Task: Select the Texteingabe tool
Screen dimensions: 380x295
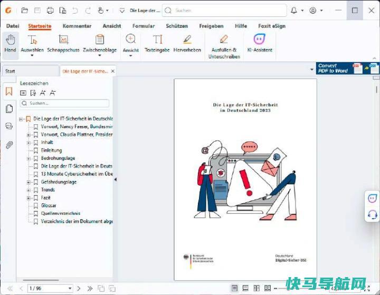Action: click(x=157, y=44)
